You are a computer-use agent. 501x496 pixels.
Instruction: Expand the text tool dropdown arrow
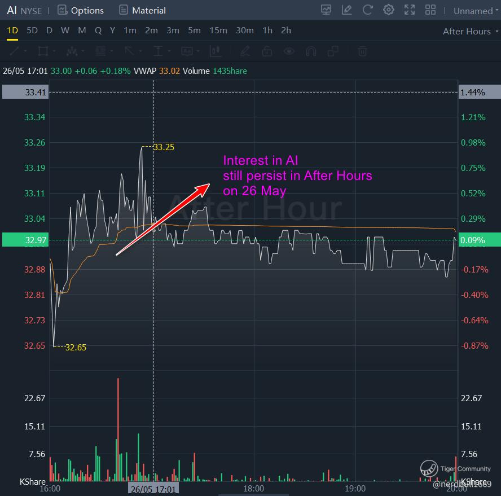[198, 51]
